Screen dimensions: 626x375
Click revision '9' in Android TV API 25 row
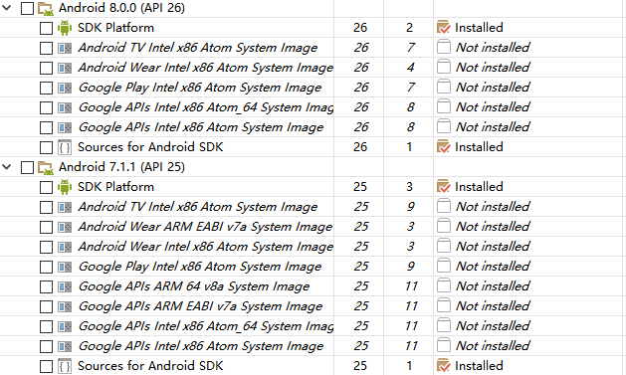411,207
